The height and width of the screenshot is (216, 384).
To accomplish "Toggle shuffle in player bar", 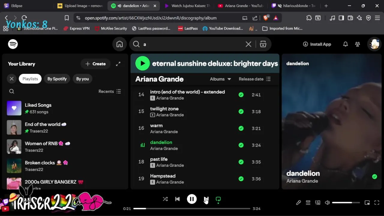I will 165,199.
